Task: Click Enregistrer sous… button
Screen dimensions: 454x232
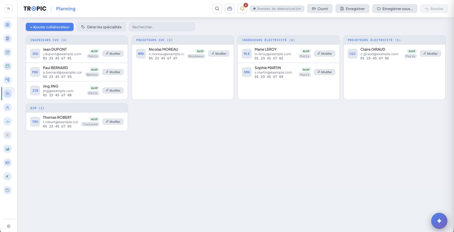Action: (395, 9)
